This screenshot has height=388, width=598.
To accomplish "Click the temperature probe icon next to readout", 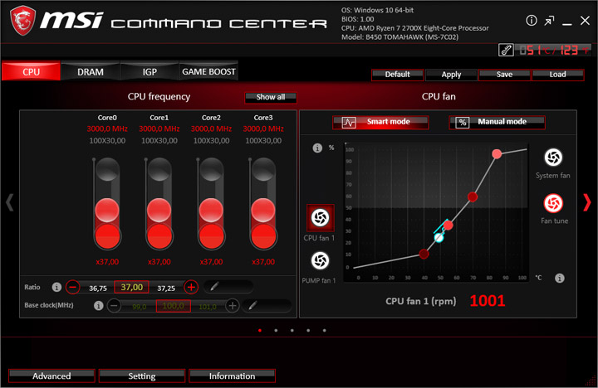I will point(506,50).
